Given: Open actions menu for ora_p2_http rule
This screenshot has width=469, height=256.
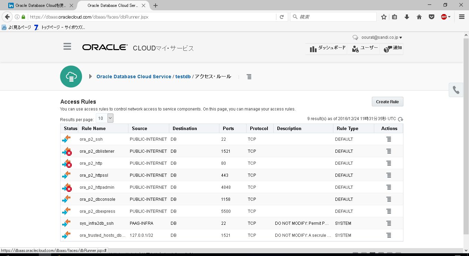Looking at the screenshot, I should tap(389, 163).
